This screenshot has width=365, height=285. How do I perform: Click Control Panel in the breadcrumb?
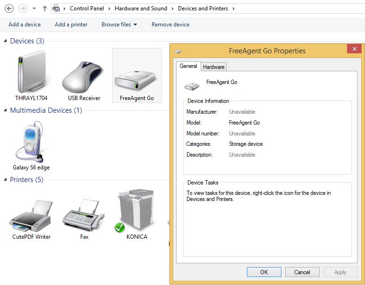87,8
